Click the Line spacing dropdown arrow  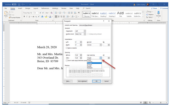point(101,58)
